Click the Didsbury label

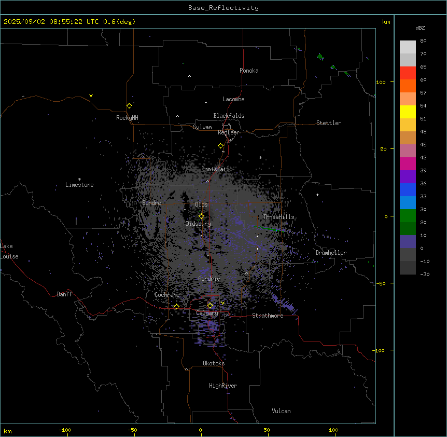coord(199,224)
